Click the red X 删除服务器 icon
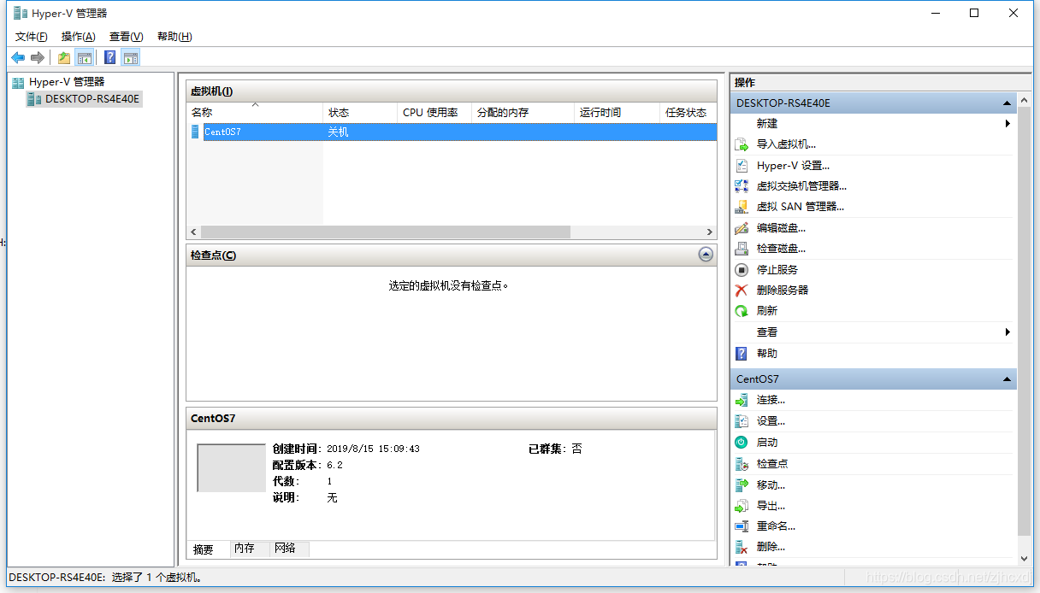 click(742, 291)
